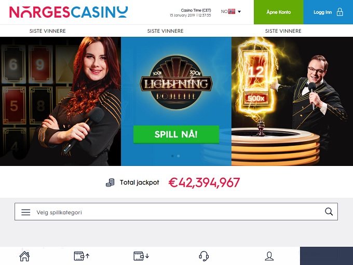
Task: Select the first carousel slide dot
Action: point(172,156)
